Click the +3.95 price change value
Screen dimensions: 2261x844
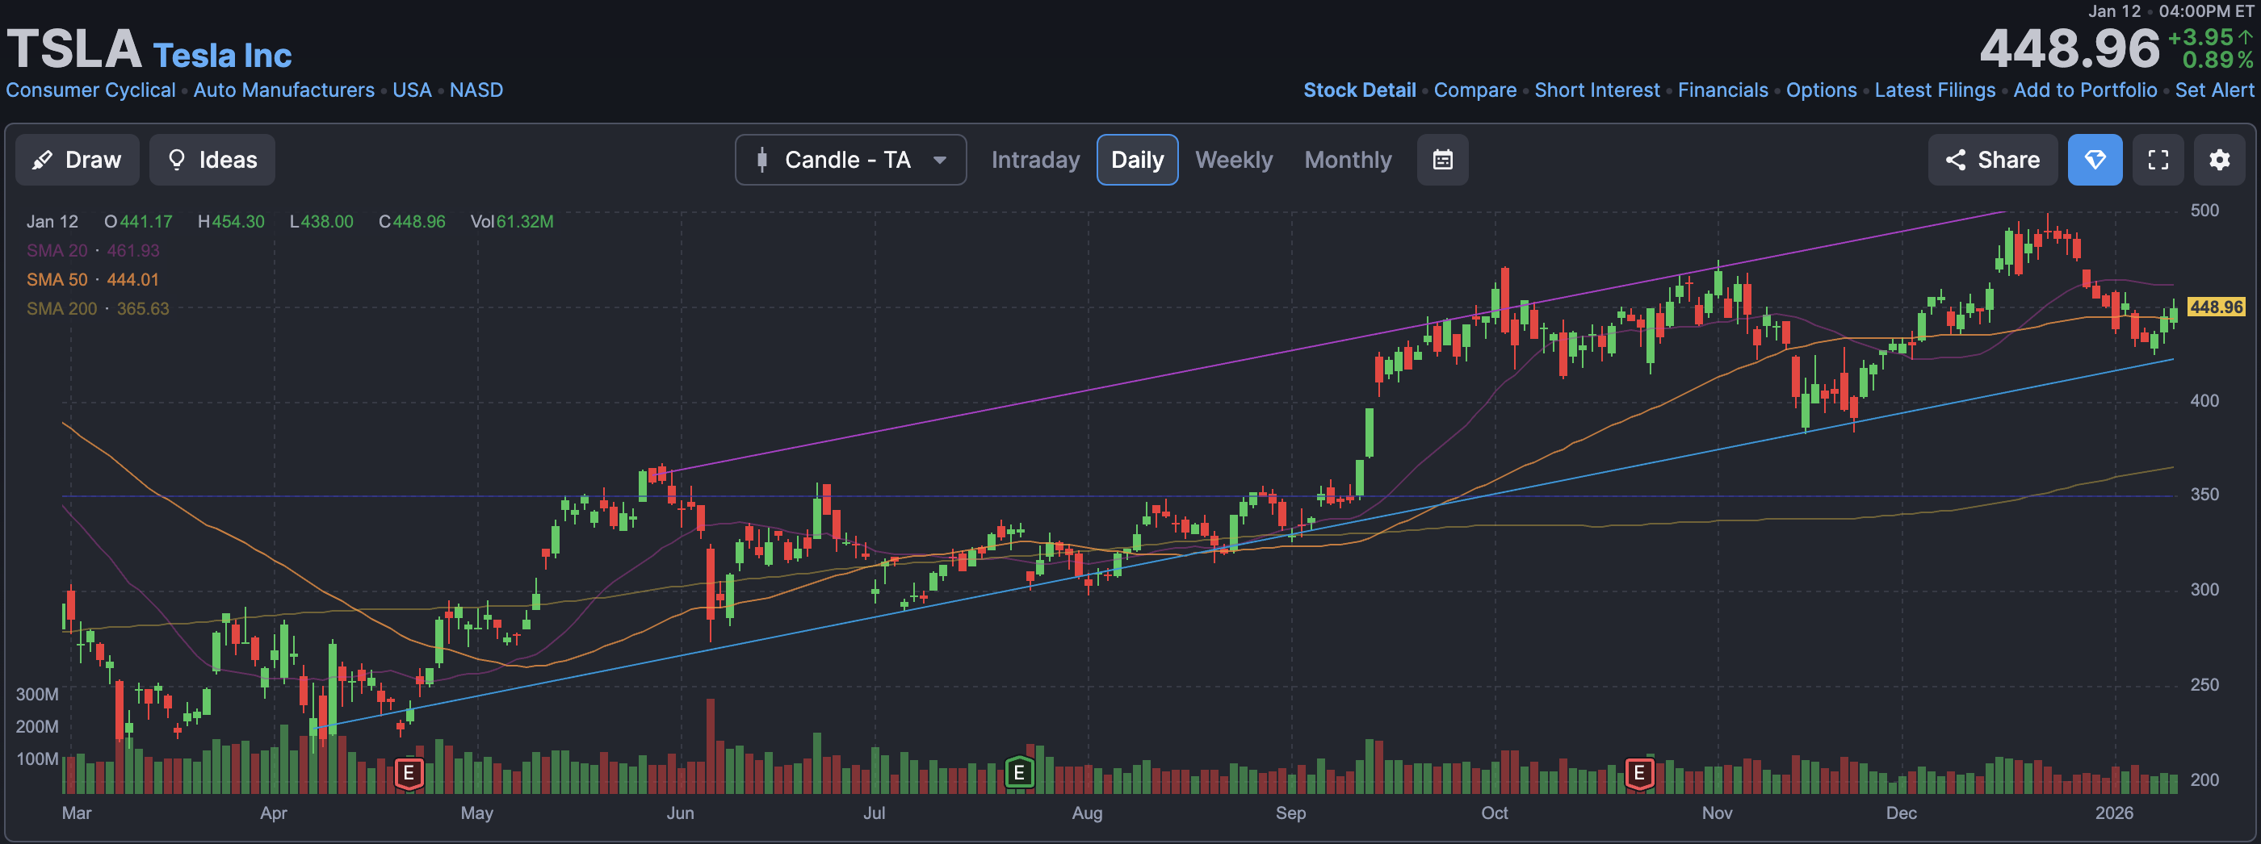click(2200, 37)
